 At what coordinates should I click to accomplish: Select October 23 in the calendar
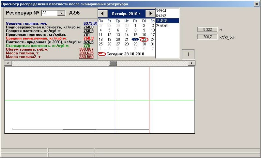coord(144,39)
